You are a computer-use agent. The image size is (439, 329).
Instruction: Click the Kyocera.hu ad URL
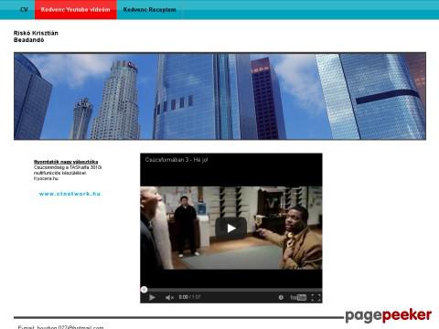click(46, 178)
